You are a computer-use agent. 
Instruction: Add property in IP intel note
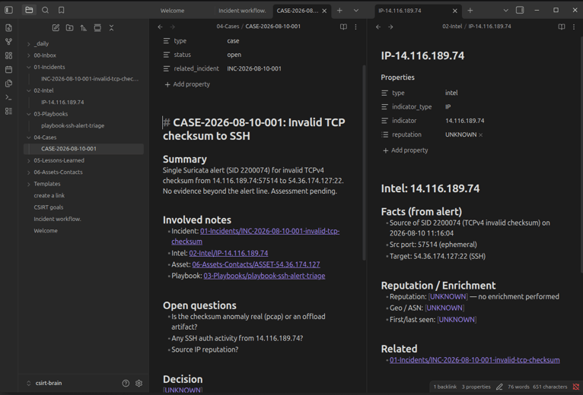(x=405, y=150)
